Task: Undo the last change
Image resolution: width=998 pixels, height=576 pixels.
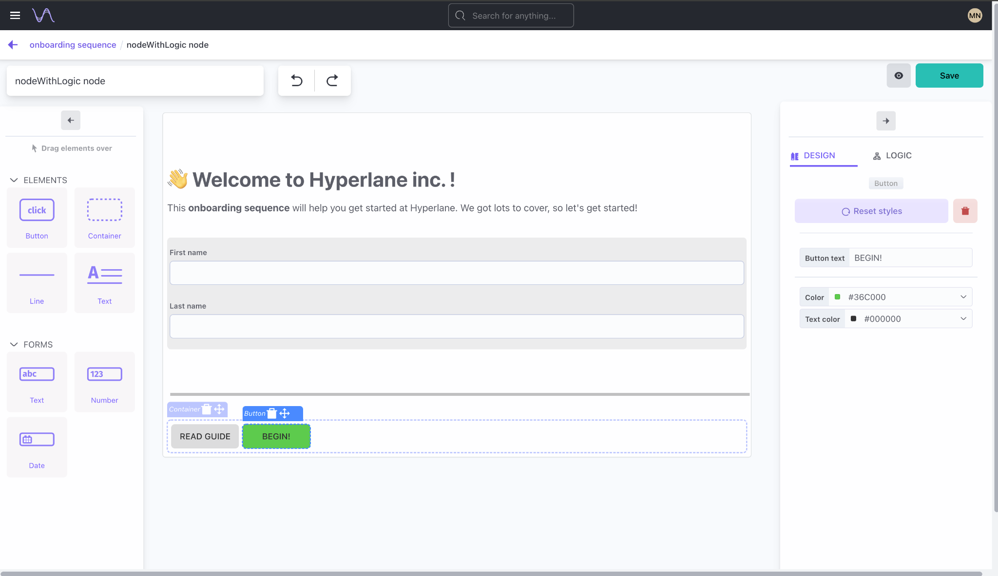Action: [297, 80]
